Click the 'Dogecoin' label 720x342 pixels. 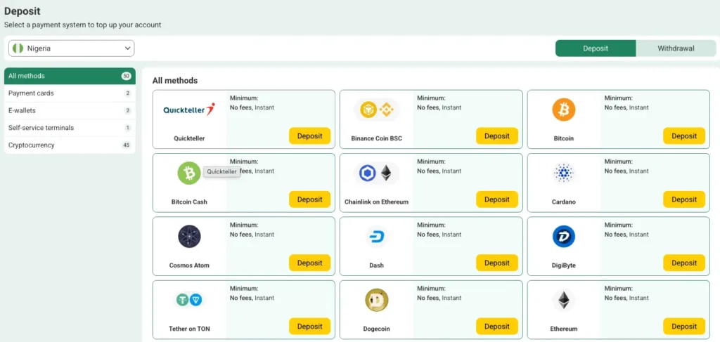[x=376, y=329]
